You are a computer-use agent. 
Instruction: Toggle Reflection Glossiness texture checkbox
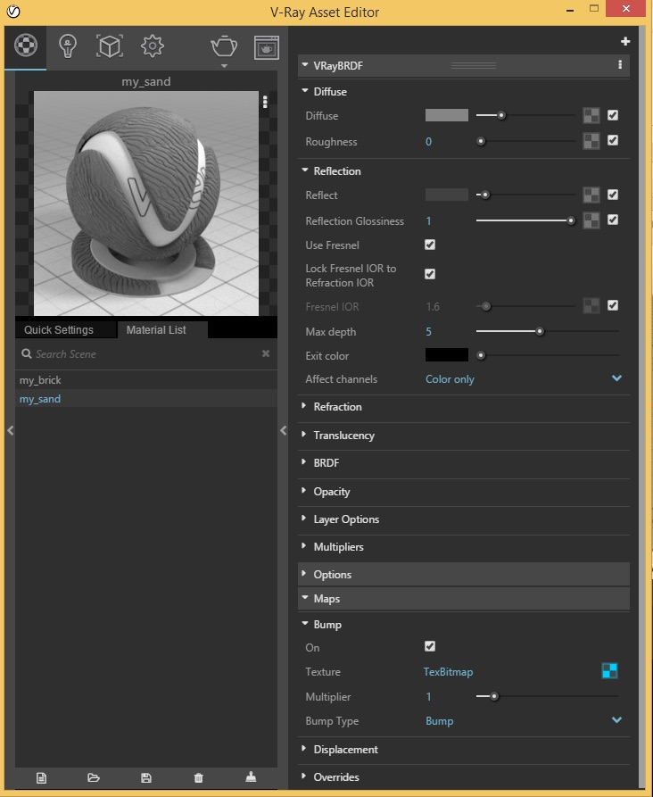613,220
